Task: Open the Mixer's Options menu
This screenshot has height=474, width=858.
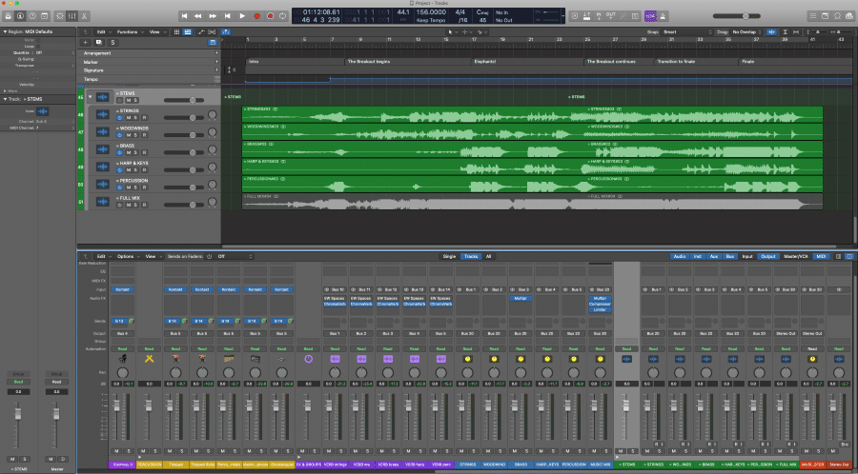Action: click(x=127, y=256)
